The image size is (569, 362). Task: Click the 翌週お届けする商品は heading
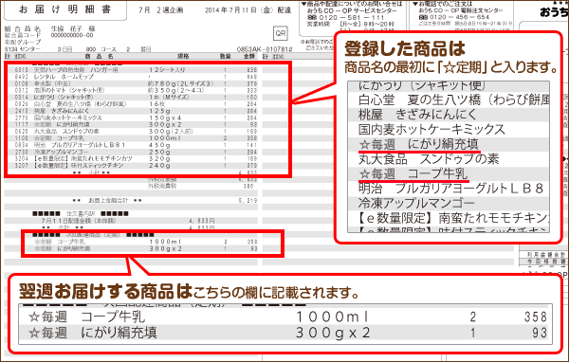click(x=105, y=291)
